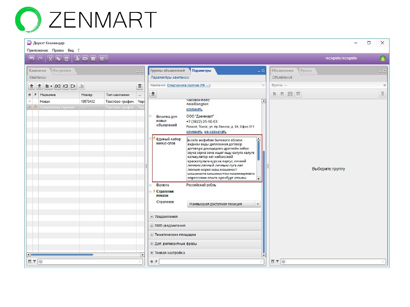This screenshot has height=307, width=410.
Task: Expand the SMS-уведомления section
Action: point(152,225)
